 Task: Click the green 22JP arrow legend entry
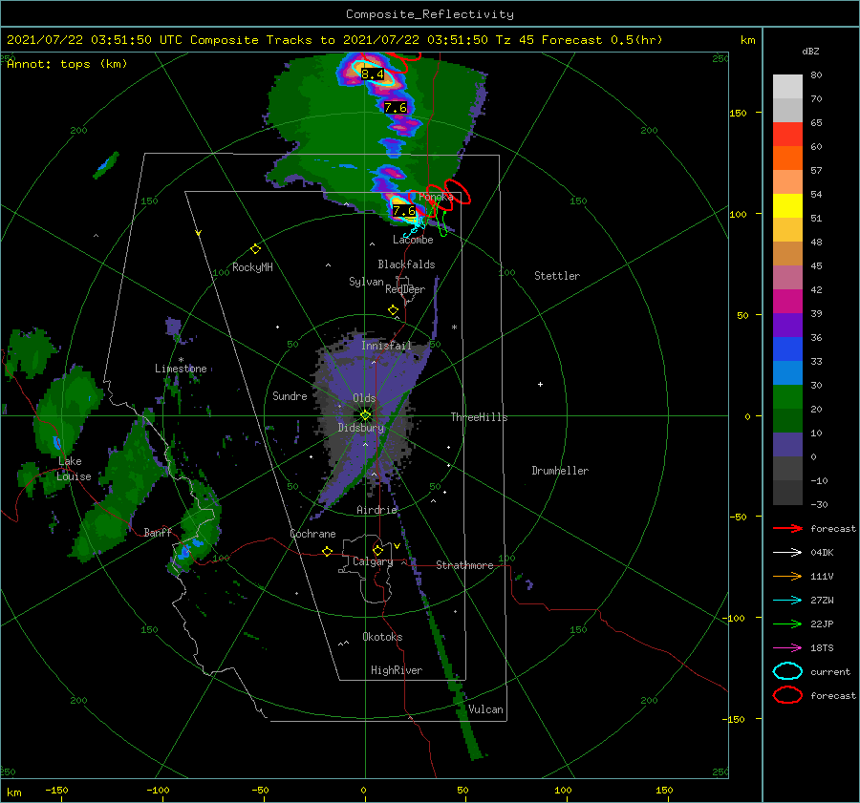tap(788, 623)
